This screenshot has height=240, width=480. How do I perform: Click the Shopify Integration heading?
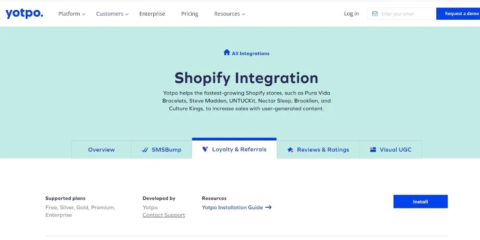point(246,78)
